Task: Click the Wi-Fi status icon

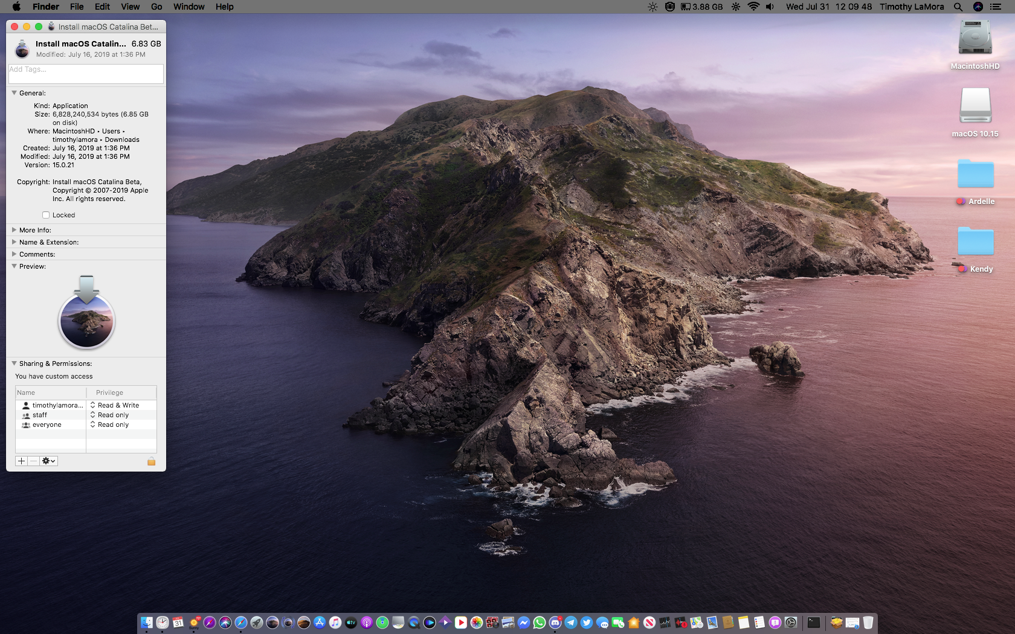Action: [x=753, y=7]
